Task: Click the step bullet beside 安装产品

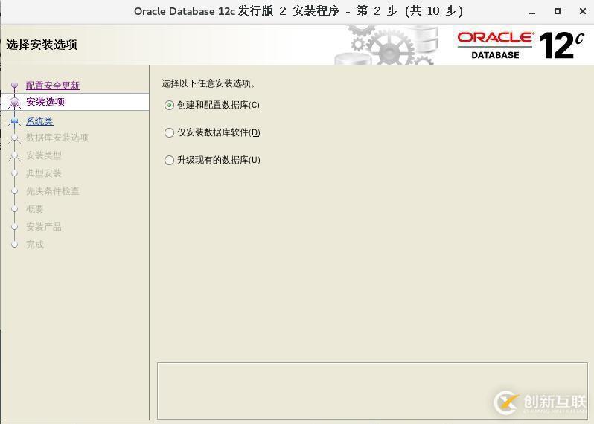Action: (14, 226)
